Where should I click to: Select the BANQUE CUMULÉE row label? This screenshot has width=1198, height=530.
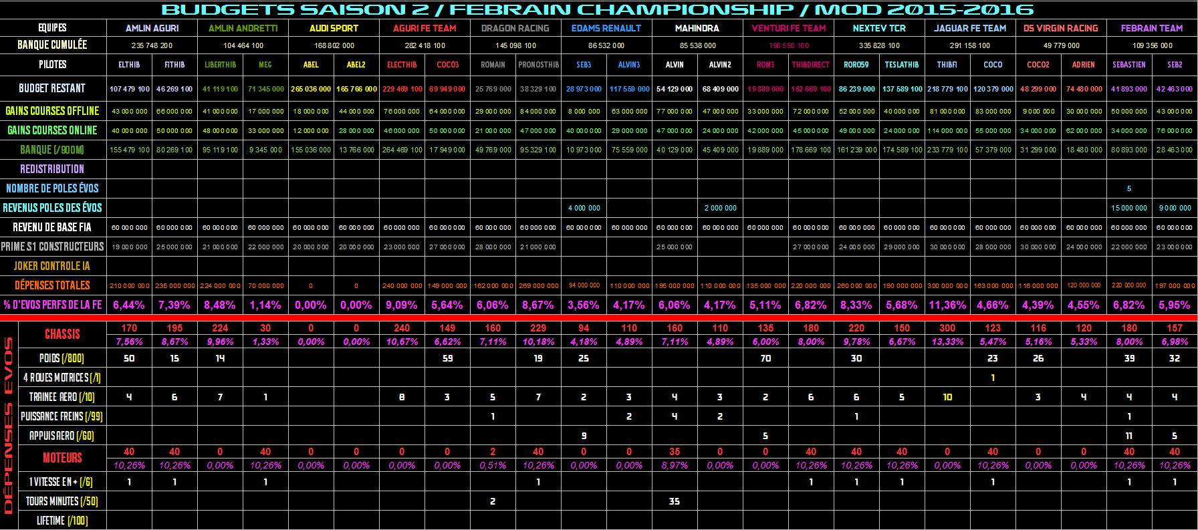[x=52, y=45]
